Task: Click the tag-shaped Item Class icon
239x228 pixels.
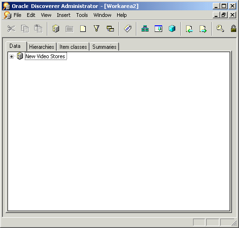Action: (127, 29)
